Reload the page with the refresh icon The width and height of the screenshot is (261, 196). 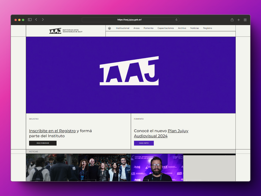pos(176,20)
